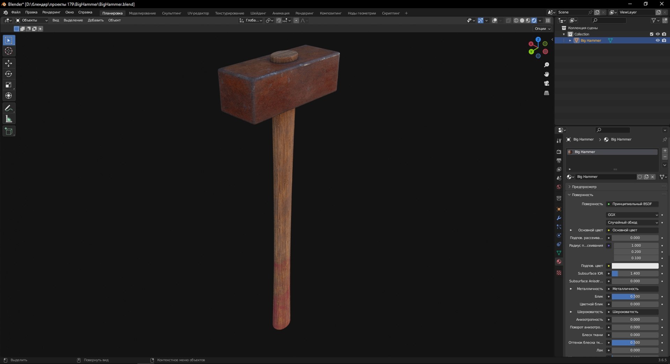Toggle Collection visibility eye icon

click(657, 34)
